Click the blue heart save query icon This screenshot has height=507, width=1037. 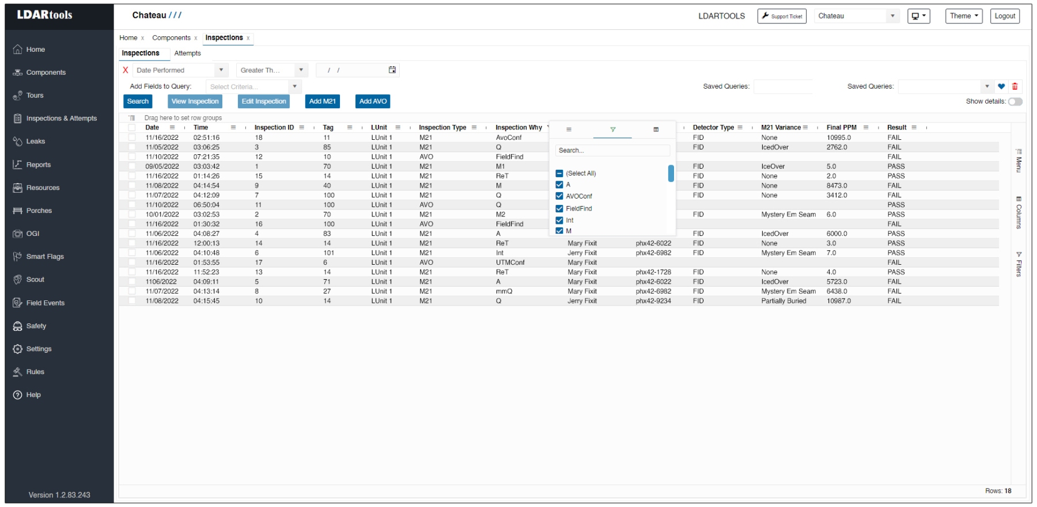click(1001, 86)
